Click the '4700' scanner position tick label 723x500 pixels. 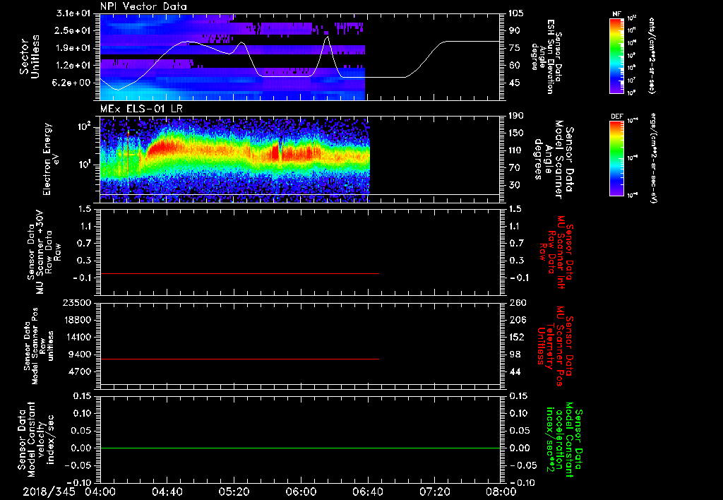point(81,371)
